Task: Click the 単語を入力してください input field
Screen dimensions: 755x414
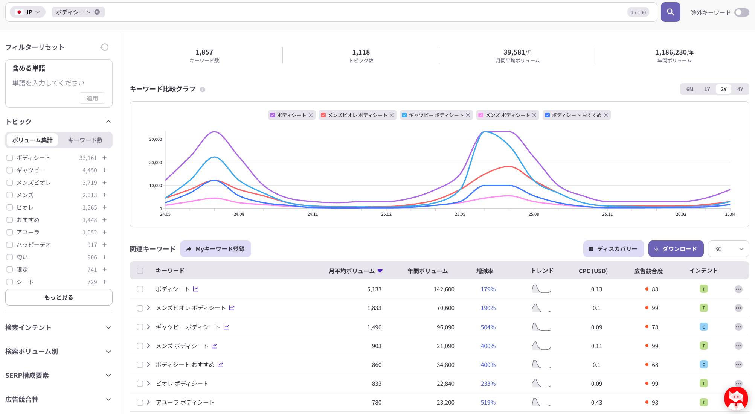Action: tap(59, 83)
